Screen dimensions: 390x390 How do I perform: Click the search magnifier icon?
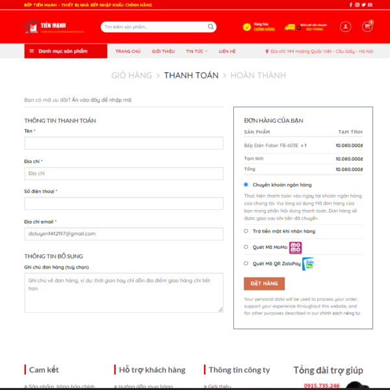211,27
